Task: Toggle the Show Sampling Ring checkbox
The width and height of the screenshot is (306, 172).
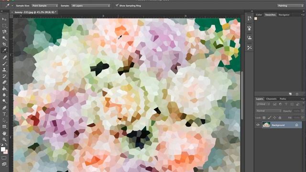Action: (117, 5)
